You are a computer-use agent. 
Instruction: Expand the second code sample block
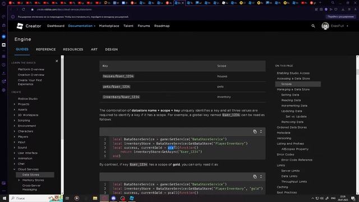261,177
